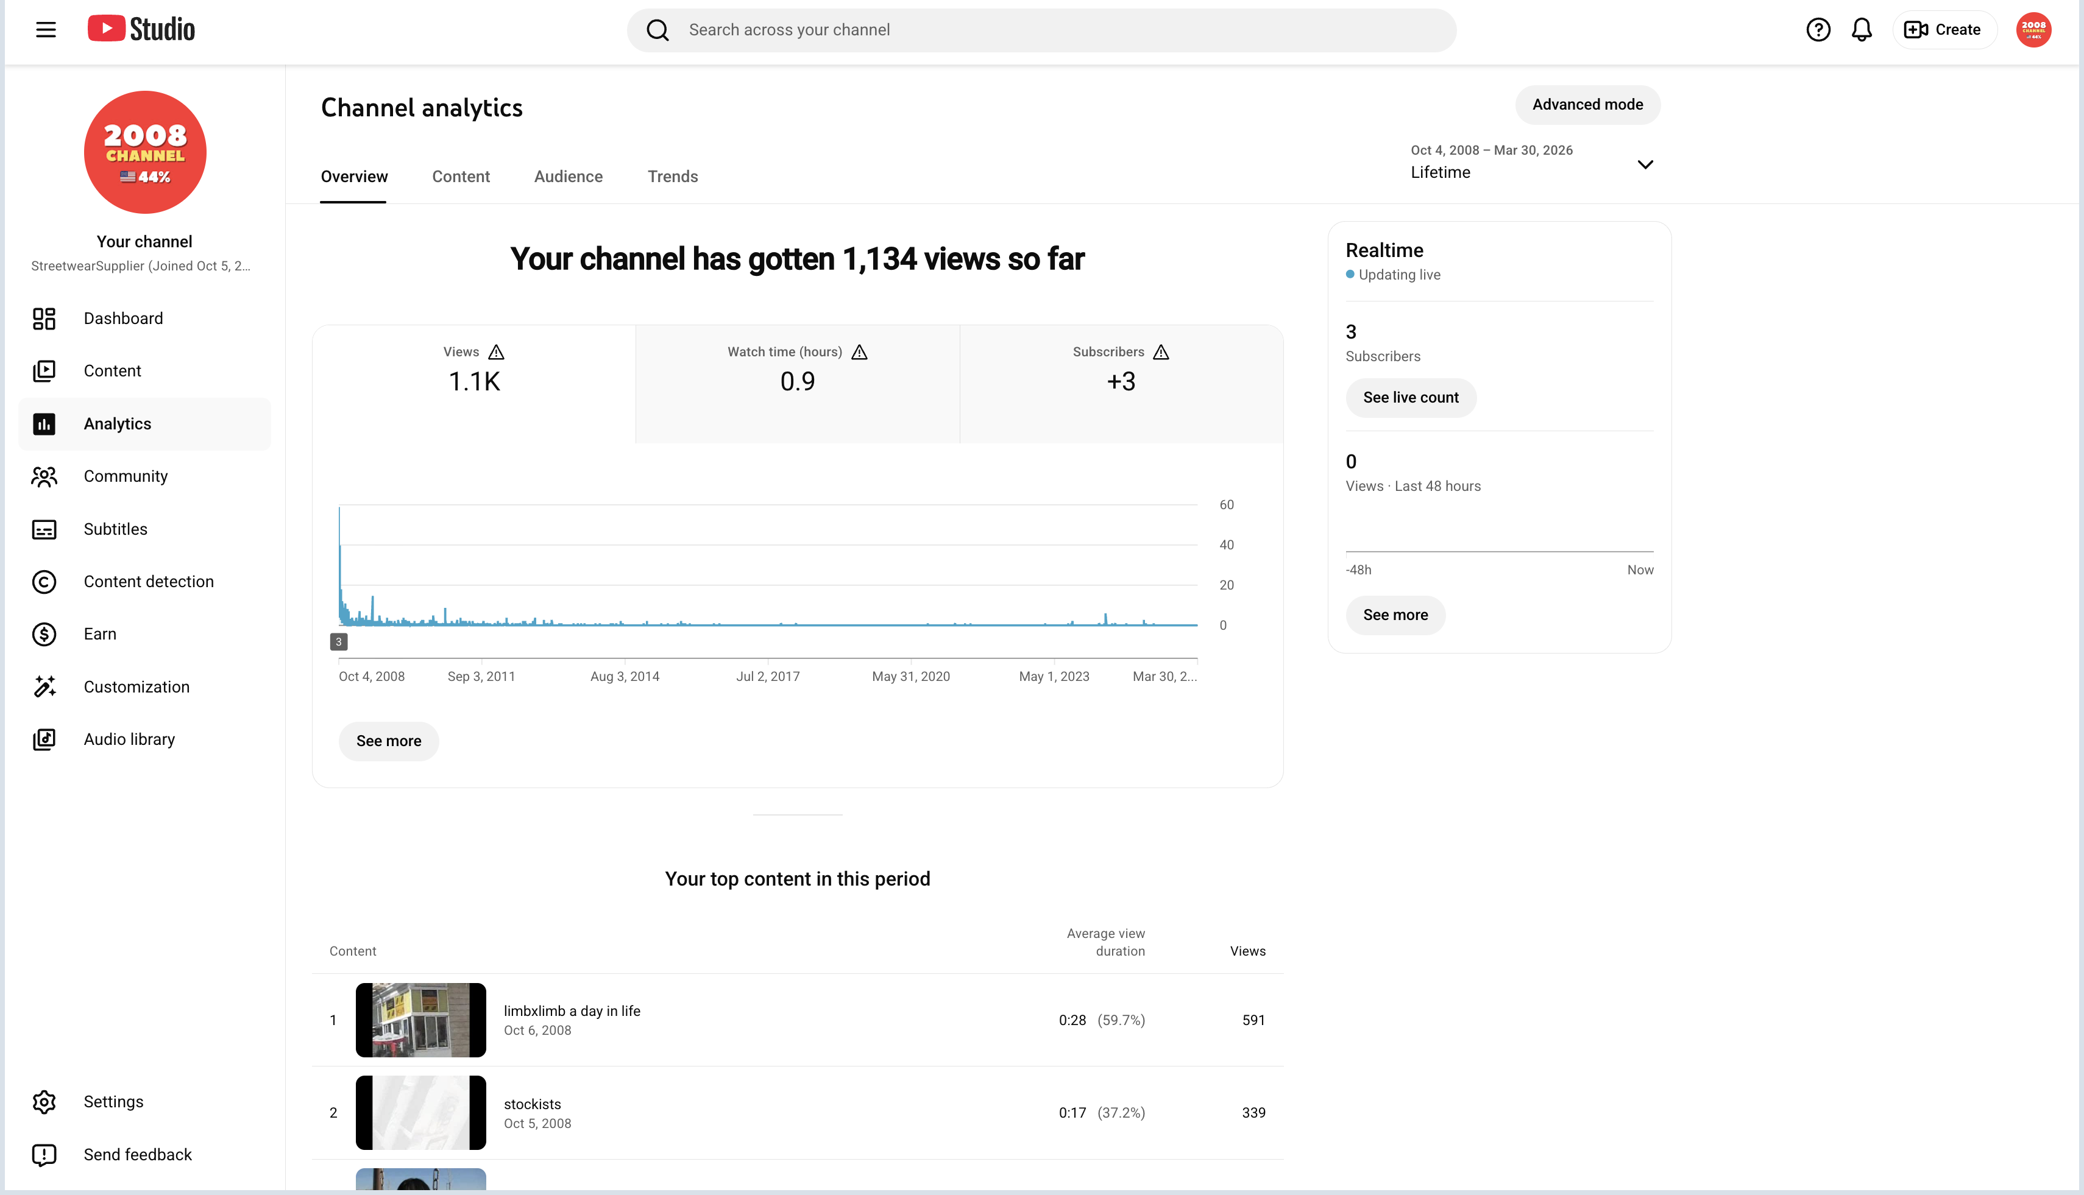Click the Content detection copyright icon
Image resolution: width=2084 pixels, height=1195 pixels.
44,582
